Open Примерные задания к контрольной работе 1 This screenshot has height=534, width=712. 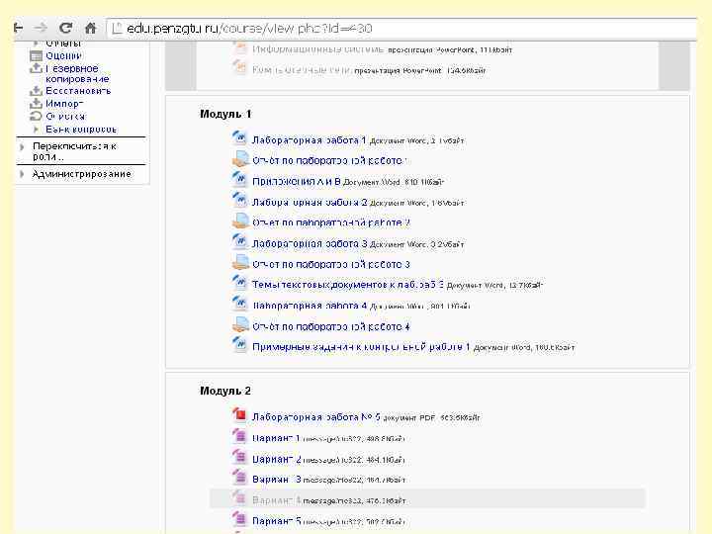361,347
